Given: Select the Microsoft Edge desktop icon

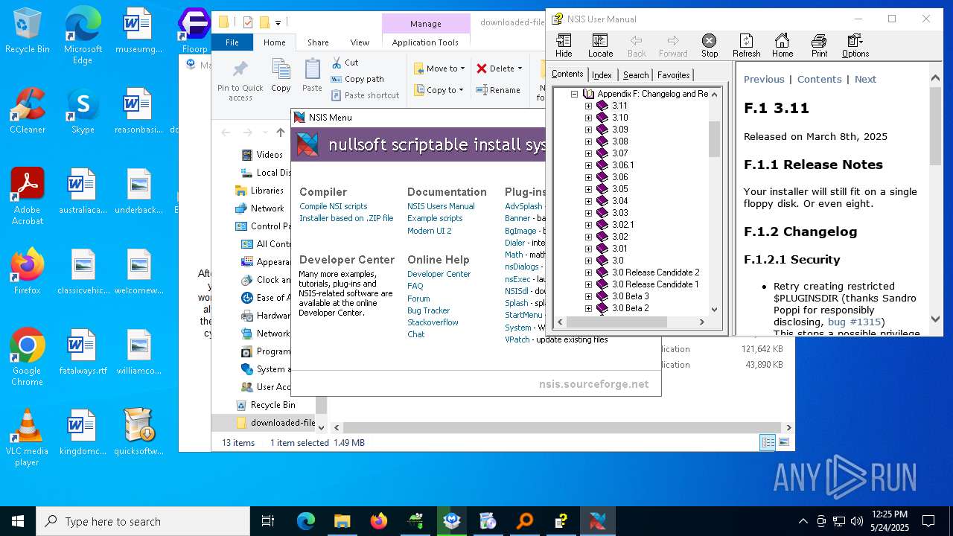Looking at the screenshot, I should tap(83, 36).
